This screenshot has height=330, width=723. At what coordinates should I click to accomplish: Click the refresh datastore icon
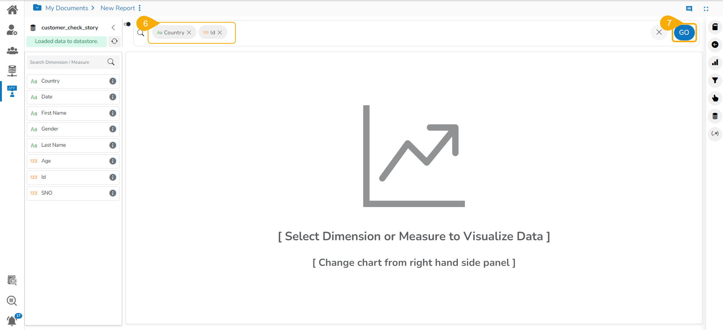tap(115, 41)
